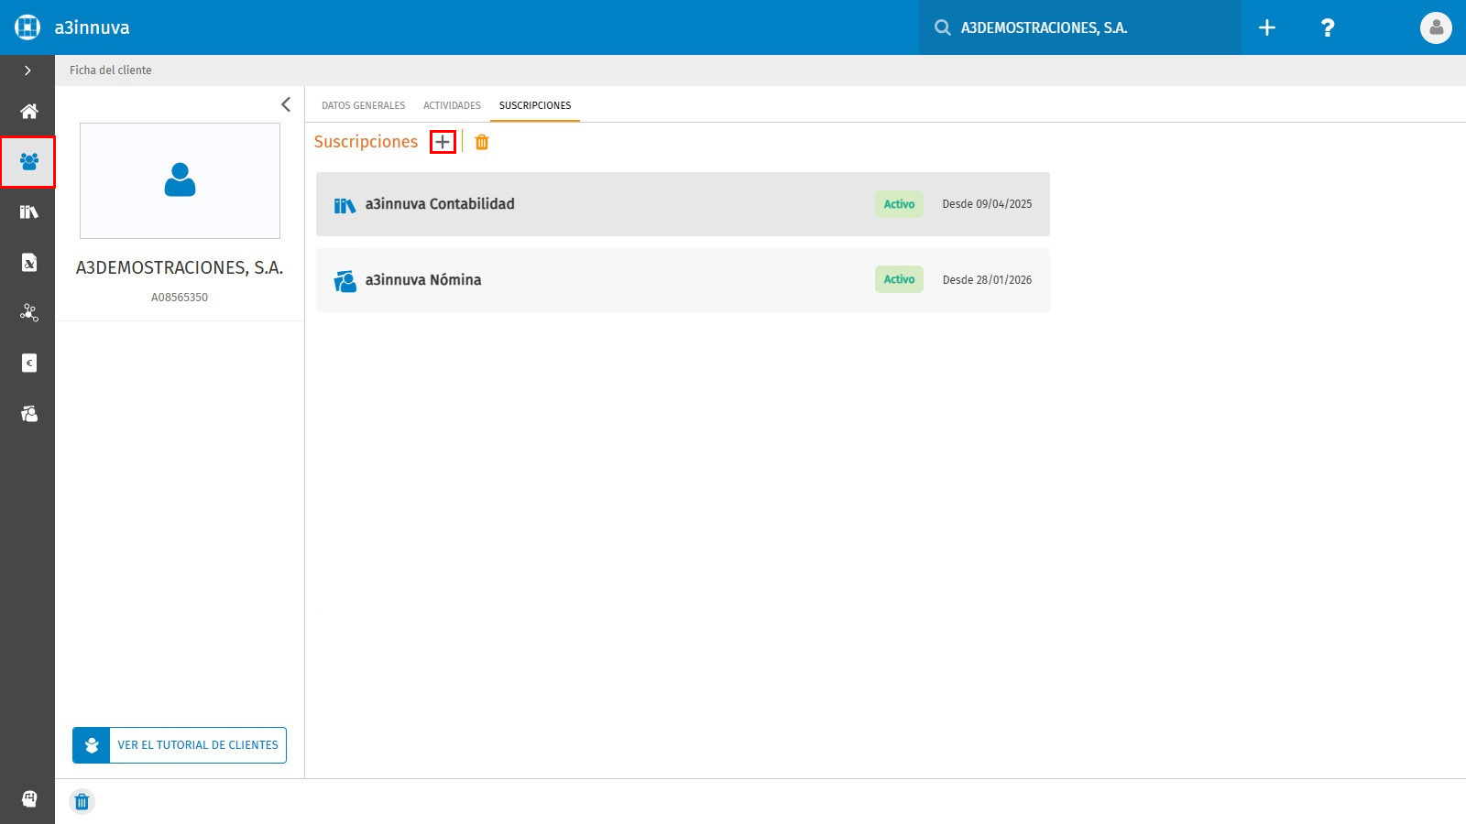Open the home icon in sidebar

click(x=29, y=112)
